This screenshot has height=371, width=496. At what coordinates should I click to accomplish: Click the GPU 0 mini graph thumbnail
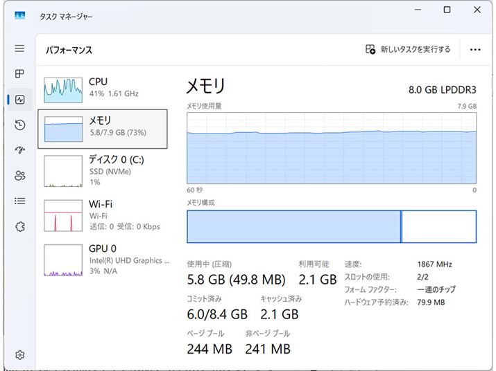(x=63, y=260)
